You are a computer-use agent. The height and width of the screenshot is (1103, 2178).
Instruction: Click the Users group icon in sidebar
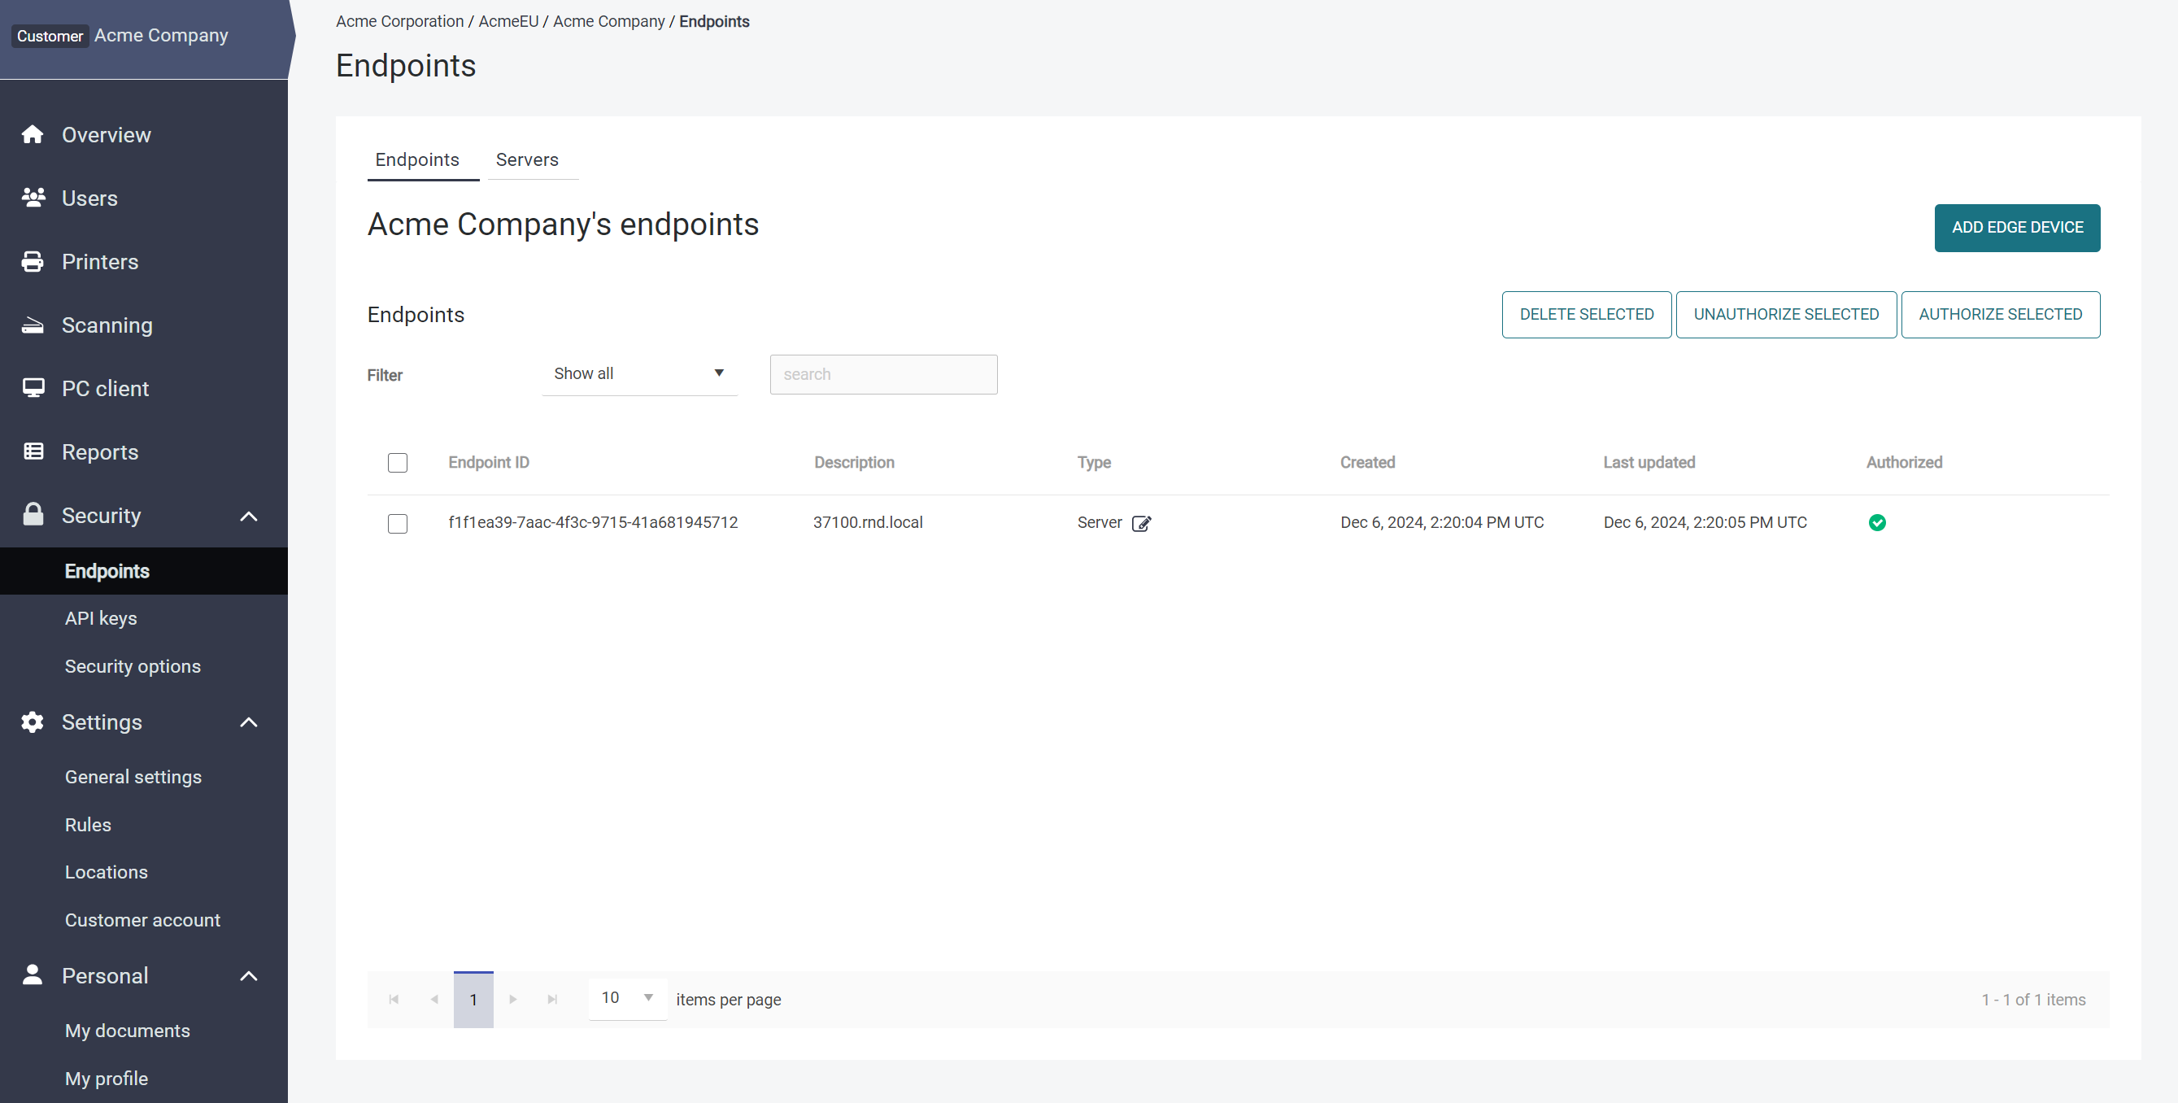33,198
